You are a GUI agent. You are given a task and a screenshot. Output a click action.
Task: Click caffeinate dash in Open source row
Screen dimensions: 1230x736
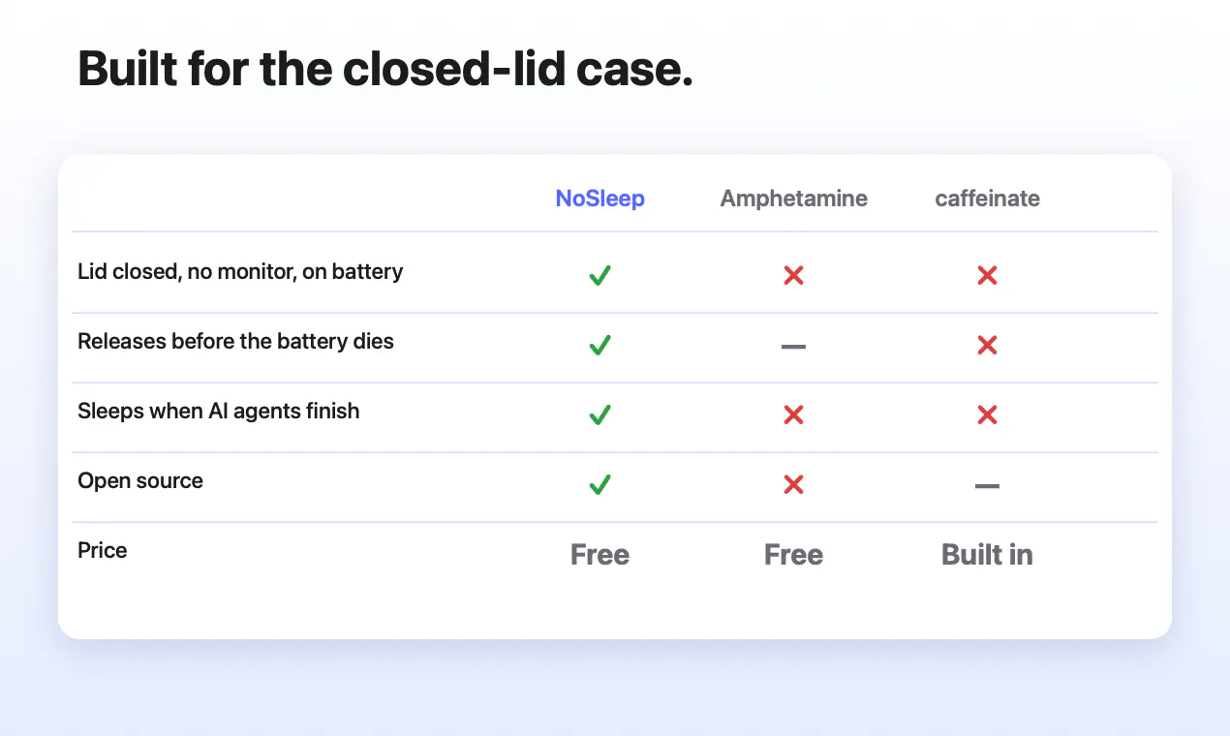click(987, 485)
